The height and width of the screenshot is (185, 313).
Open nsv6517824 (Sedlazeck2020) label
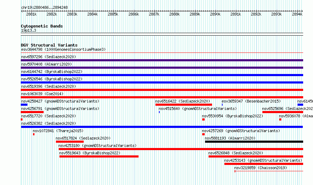coord(83,138)
